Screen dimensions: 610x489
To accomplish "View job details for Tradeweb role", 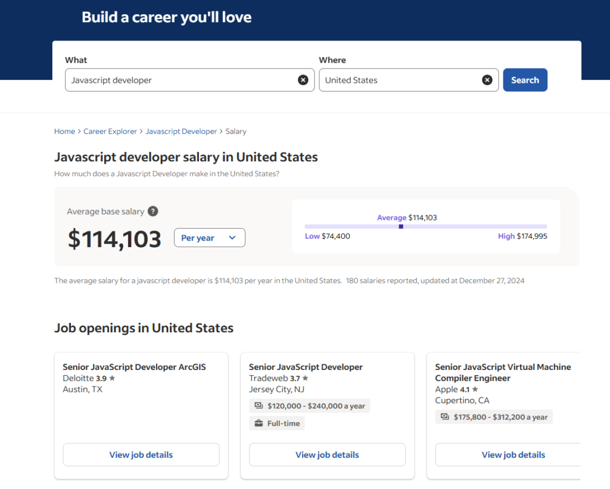I will [x=327, y=455].
